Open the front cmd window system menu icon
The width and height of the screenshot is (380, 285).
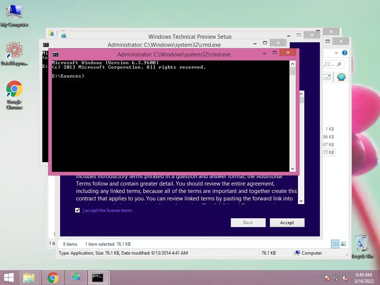(56, 55)
